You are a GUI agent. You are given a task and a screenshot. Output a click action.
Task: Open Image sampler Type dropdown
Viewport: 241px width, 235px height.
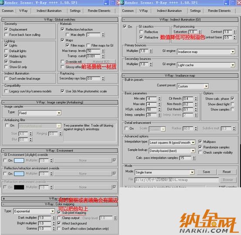(40, 113)
